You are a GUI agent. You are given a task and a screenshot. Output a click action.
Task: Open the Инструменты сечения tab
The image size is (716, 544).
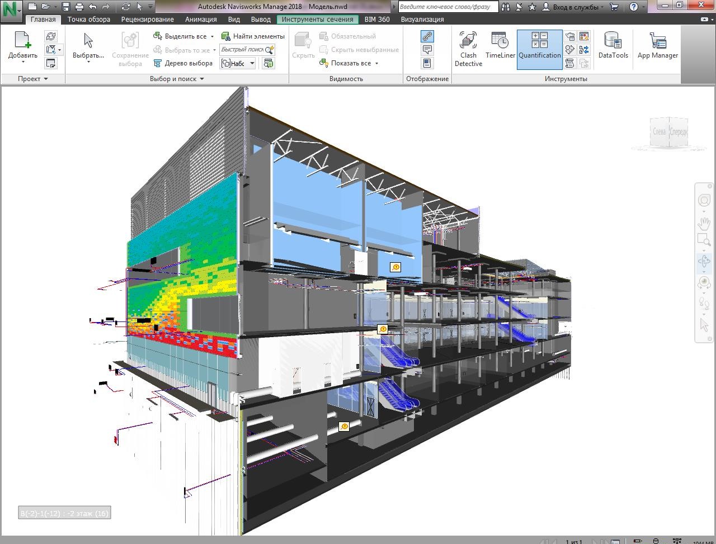318,19
